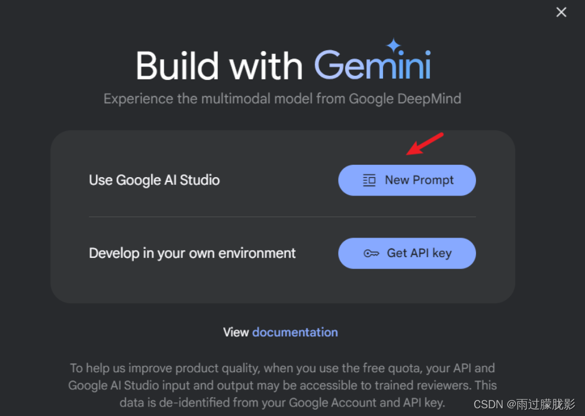Click the CSDN watermark text
Viewport: 585px width, 416px height.
click(x=524, y=403)
